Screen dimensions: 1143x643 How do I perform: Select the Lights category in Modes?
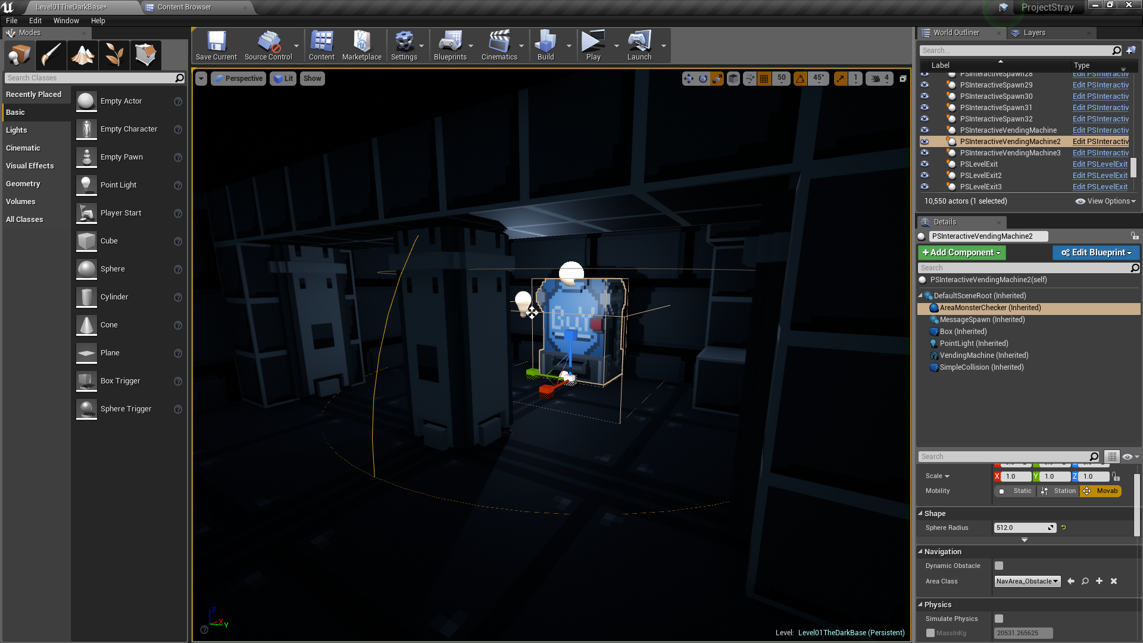[x=17, y=130]
